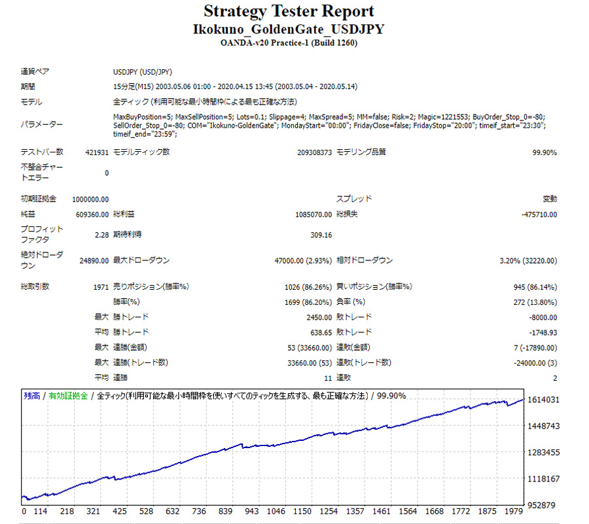The width and height of the screenshot is (589, 524).
Task: Click the timeif_end="23:59" parameter line
Action: coord(145,134)
